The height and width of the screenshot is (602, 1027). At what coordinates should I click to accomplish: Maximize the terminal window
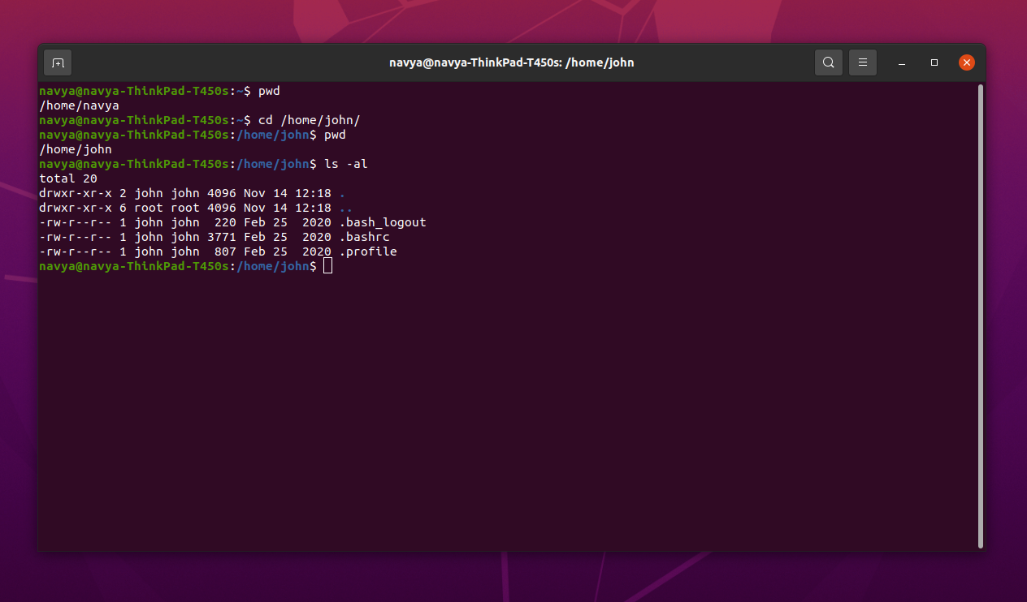point(934,62)
